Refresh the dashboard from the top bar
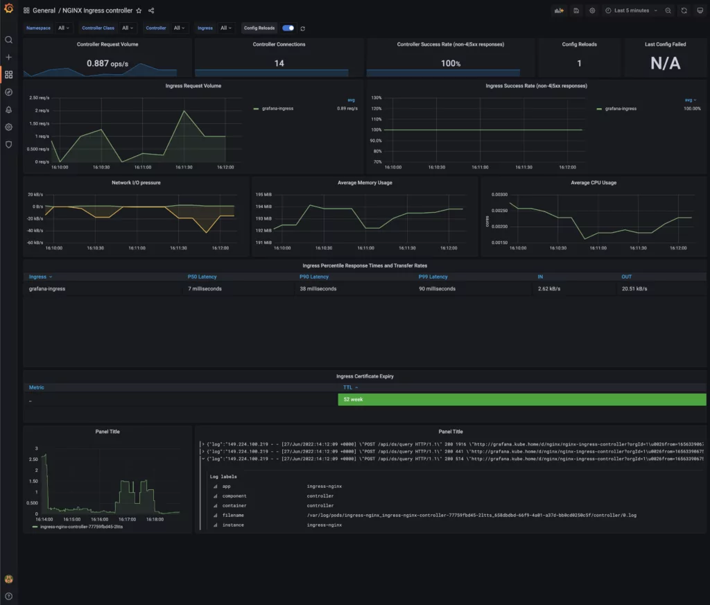 pyautogui.click(x=684, y=10)
